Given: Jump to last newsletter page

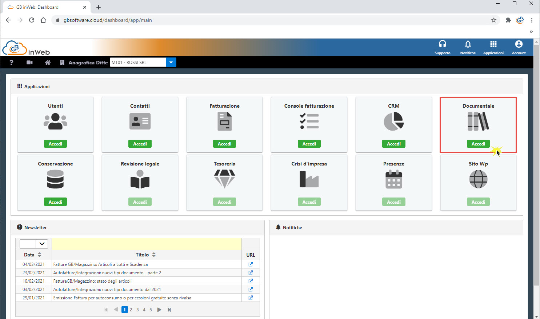Looking at the screenshot, I should tap(169, 310).
